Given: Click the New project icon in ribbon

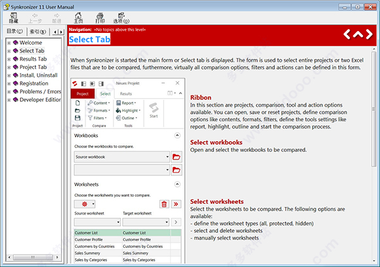Looking at the screenshot, I should (77, 103).
